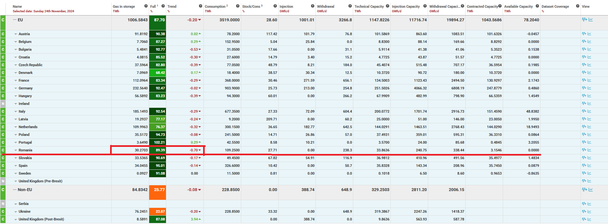
Task: Collapse the Non-EU group row
Action: (15, 189)
